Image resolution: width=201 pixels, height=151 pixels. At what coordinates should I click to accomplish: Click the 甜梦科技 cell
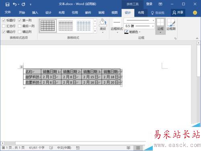click(x=32, y=77)
